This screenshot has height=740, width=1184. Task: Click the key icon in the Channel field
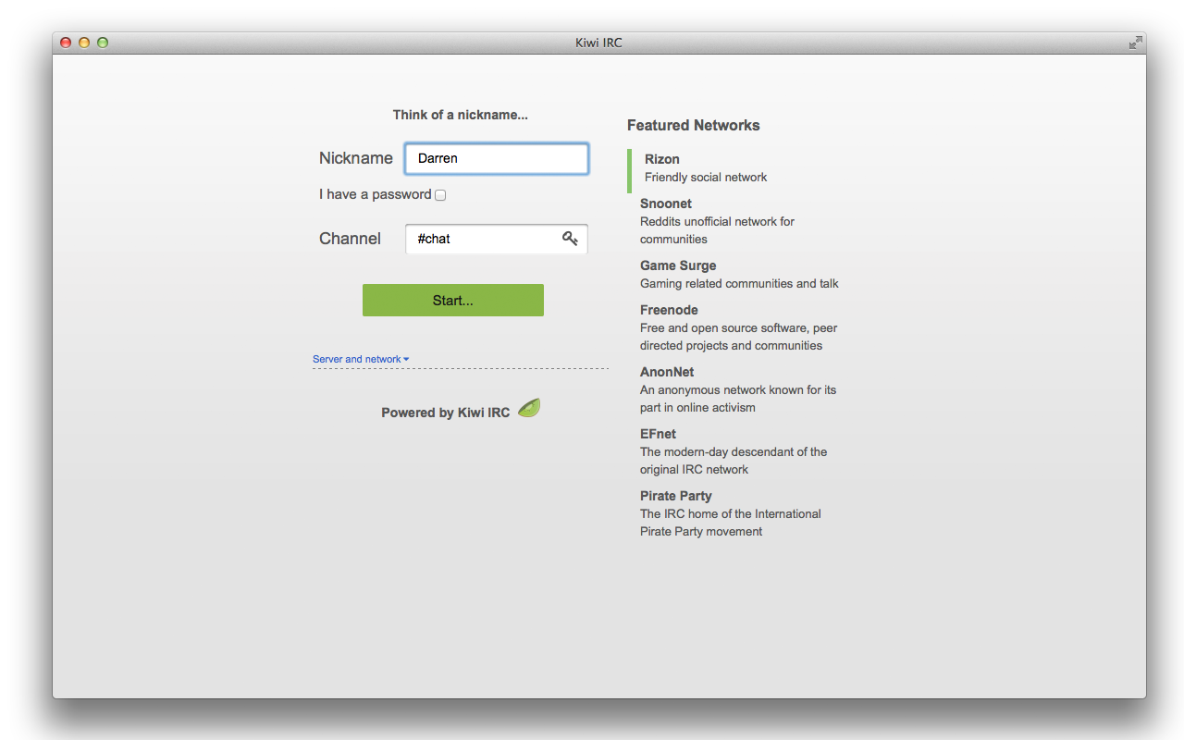point(570,239)
